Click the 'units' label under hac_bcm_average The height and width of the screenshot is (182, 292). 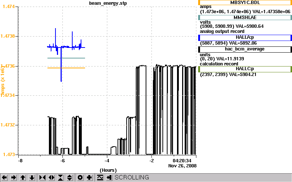click(205, 55)
